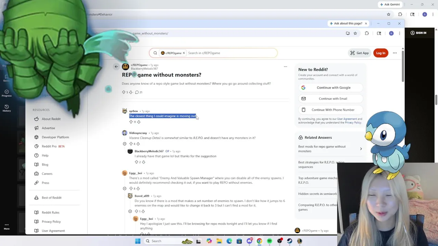Open the 21 comments on the post
Image resolution: width=438 pixels, height=246 pixels.
[139, 92]
